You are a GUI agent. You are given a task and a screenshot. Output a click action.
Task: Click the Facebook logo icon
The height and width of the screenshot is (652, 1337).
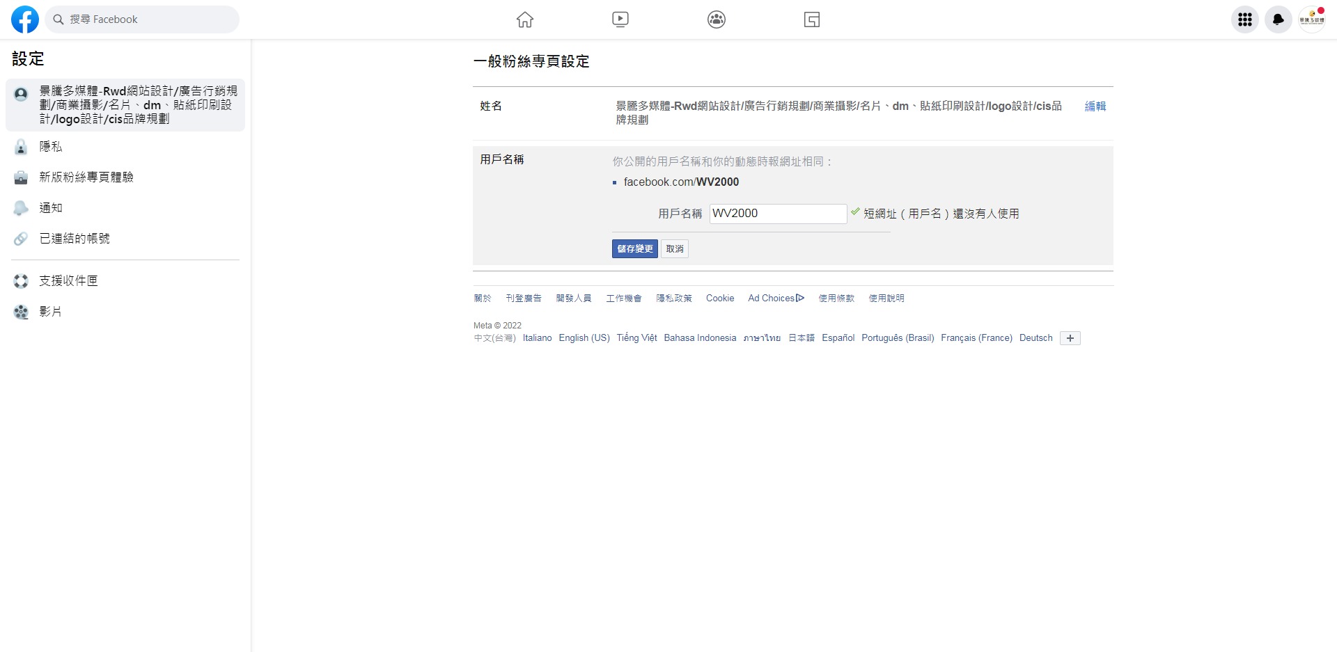pyautogui.click(x=25, y=19)
